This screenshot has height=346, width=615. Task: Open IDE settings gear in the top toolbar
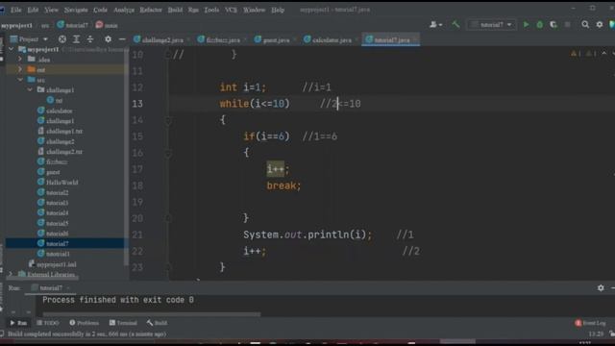click(600, 25)
